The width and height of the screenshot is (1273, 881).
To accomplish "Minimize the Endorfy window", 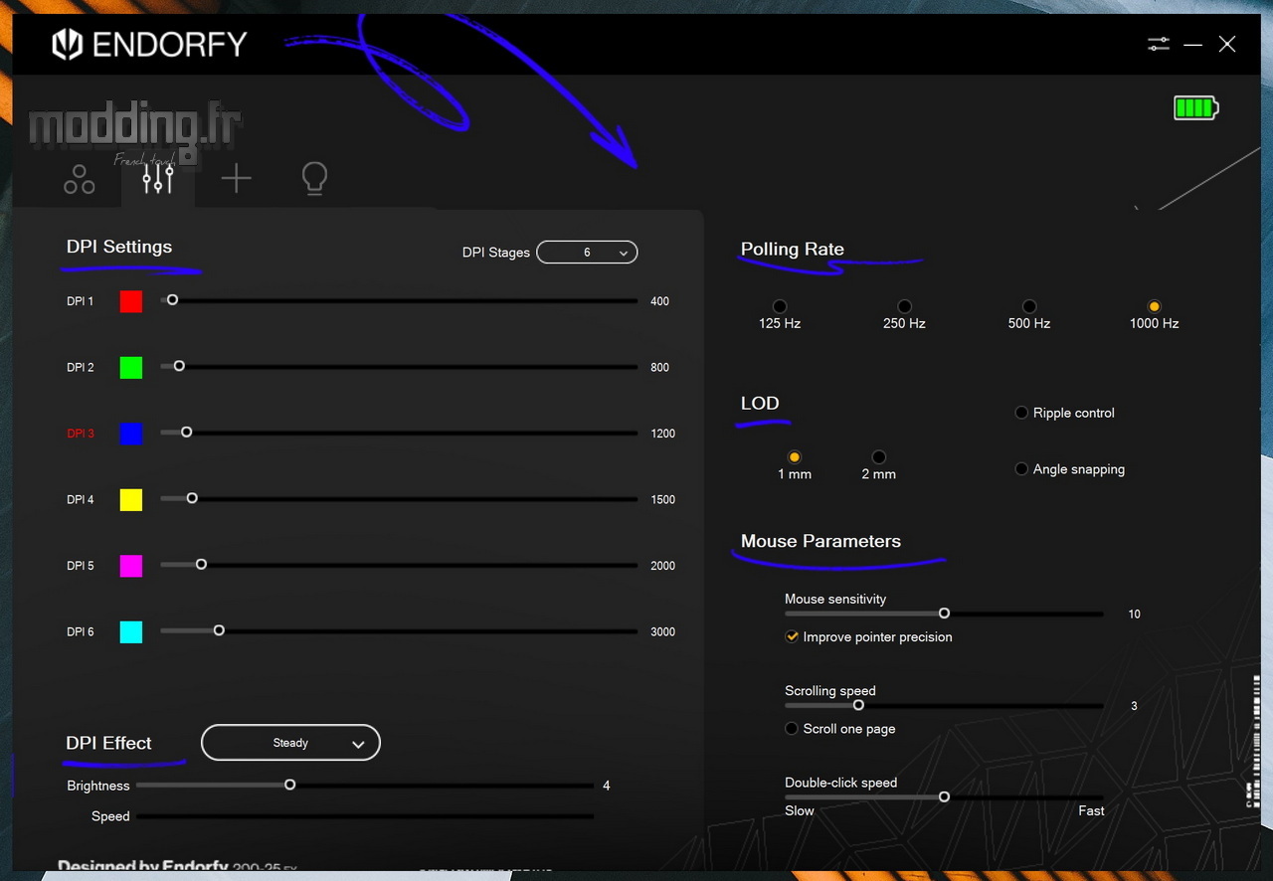I will point(1193,45).
